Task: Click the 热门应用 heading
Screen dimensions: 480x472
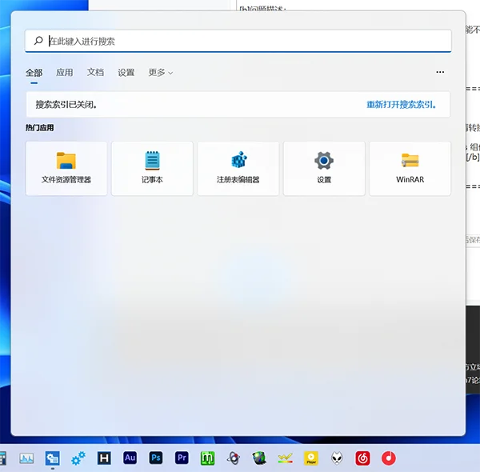Action: click(x=39, y=128)
